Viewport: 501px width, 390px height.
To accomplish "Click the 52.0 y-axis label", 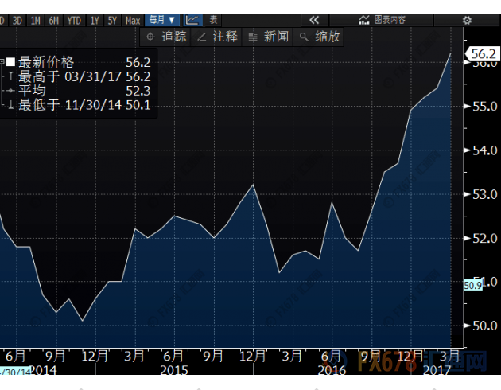I will (x=485, y=239).
